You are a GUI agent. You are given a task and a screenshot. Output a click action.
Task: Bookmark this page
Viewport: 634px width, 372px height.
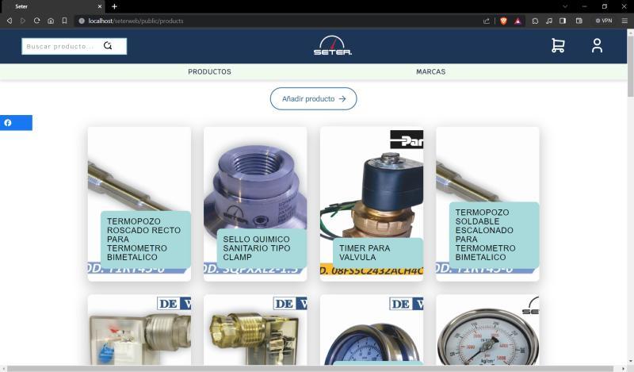click(x=64, y=21)
